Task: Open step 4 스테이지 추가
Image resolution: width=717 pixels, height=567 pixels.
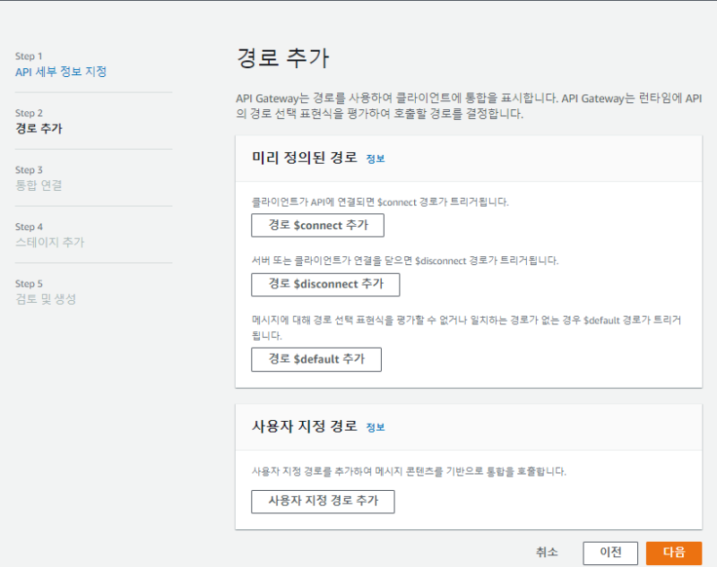Action: (50, 242)
